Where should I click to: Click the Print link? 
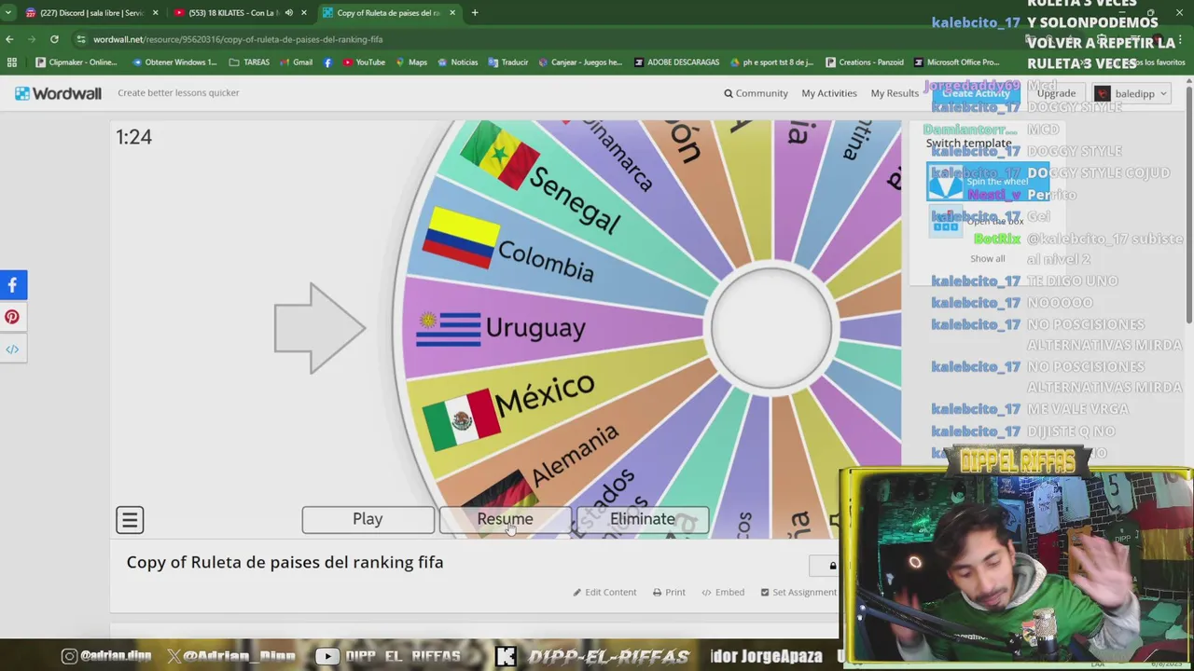669,592
